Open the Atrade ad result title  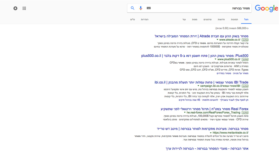pos(201,36)
